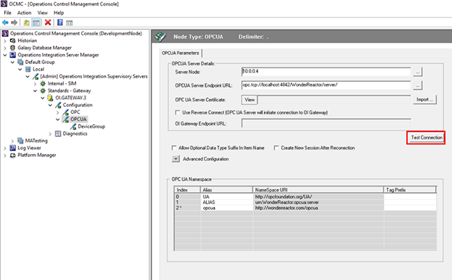Click into the Server Node field
Image resolution: width=452 pixels, height=280 pixels.
click(x=326, y=72)
